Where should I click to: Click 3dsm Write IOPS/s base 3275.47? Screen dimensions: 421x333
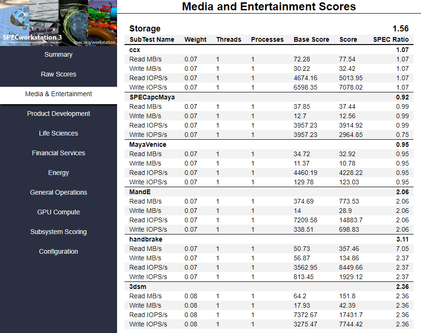(305, 324)
